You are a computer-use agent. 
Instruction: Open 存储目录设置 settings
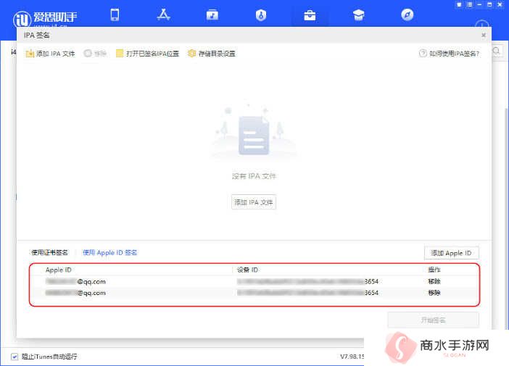pyautogui.click(x=212, y=54)
